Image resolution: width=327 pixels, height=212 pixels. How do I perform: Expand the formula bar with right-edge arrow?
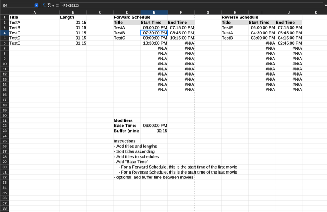pyautogui.click(x=325, y=5)
